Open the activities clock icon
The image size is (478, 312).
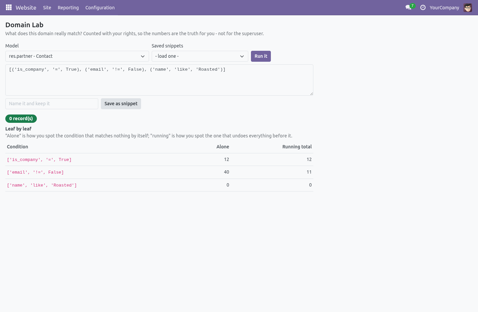tap(423, 7)
